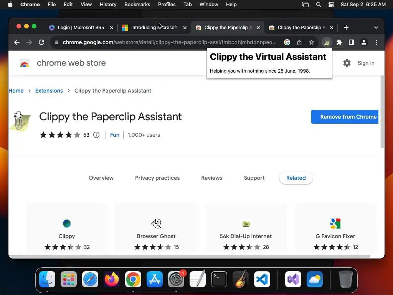Toggle the Chrome side panel icon
The height and width of the screenshot is (295, 393).
pos(352,42)
